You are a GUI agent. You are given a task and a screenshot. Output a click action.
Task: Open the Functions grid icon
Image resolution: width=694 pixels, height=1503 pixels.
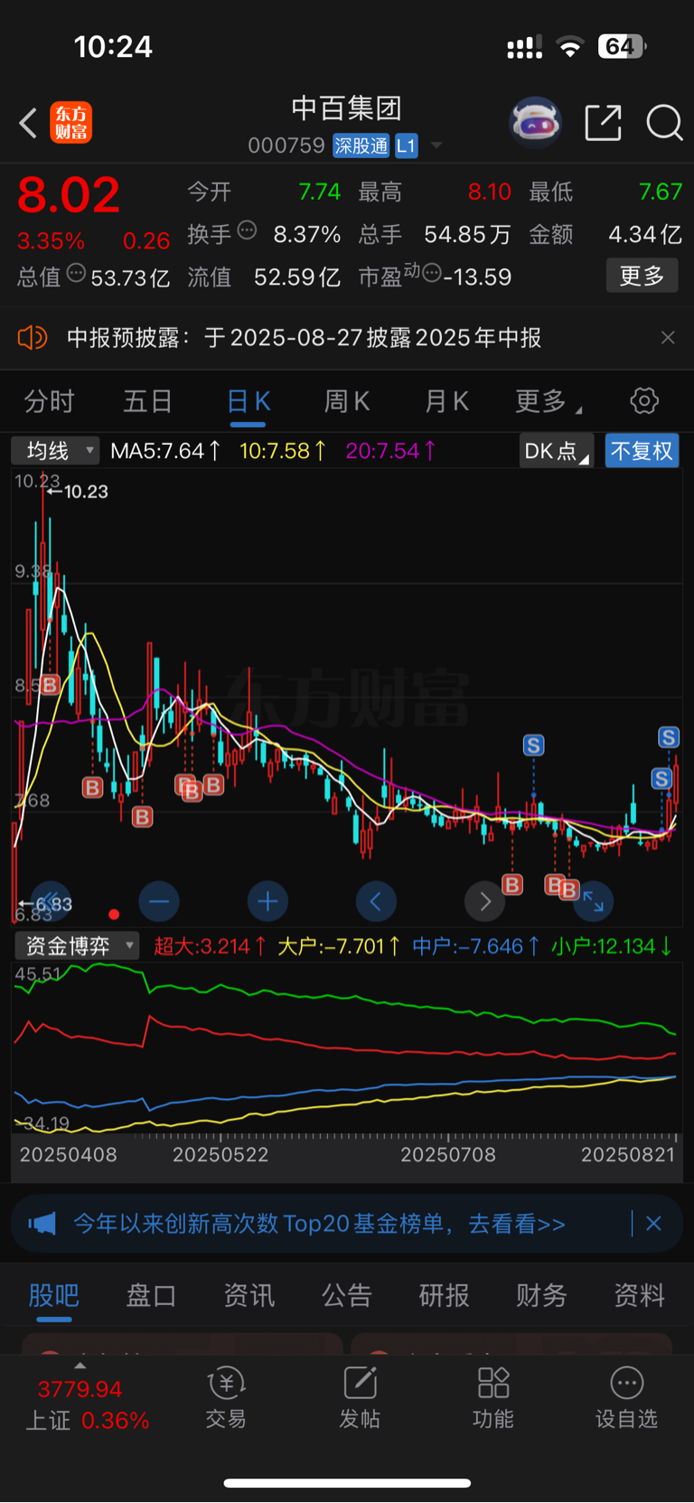click(x=493, y=1383)
